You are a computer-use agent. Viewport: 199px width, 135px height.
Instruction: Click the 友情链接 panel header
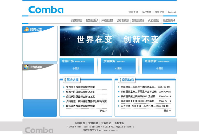tap(40, 67)
